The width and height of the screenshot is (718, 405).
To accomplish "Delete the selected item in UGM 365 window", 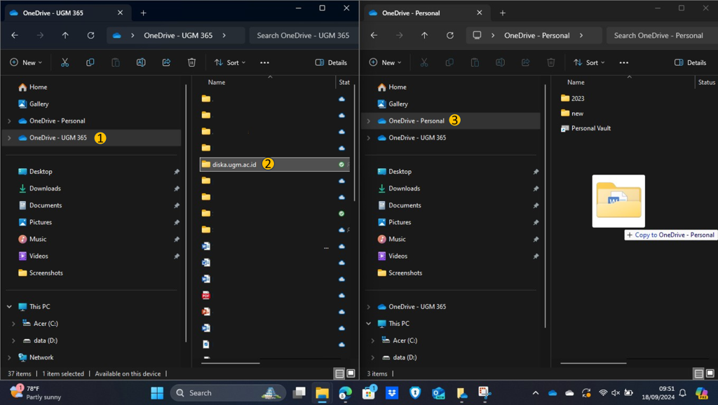I will 191,62.
